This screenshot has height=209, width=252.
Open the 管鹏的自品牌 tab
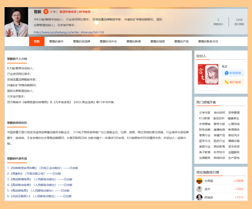[81, 41]
